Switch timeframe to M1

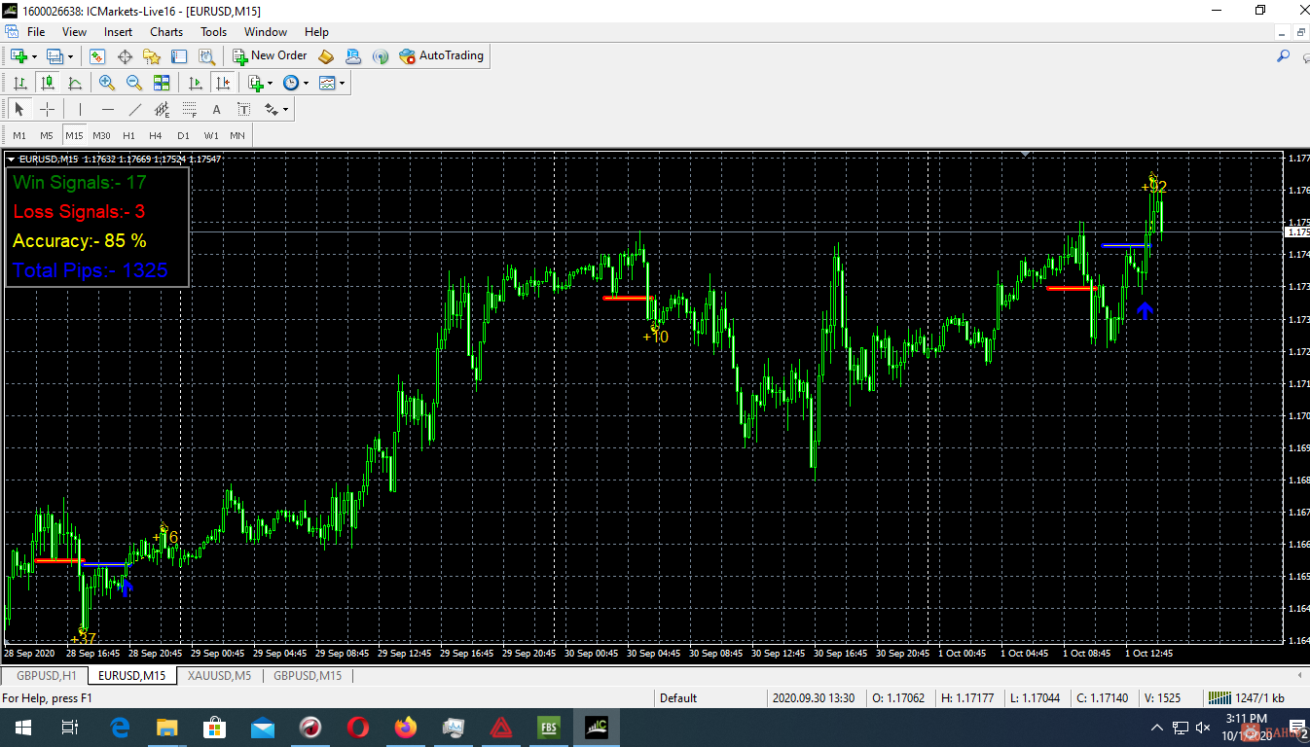19,135
